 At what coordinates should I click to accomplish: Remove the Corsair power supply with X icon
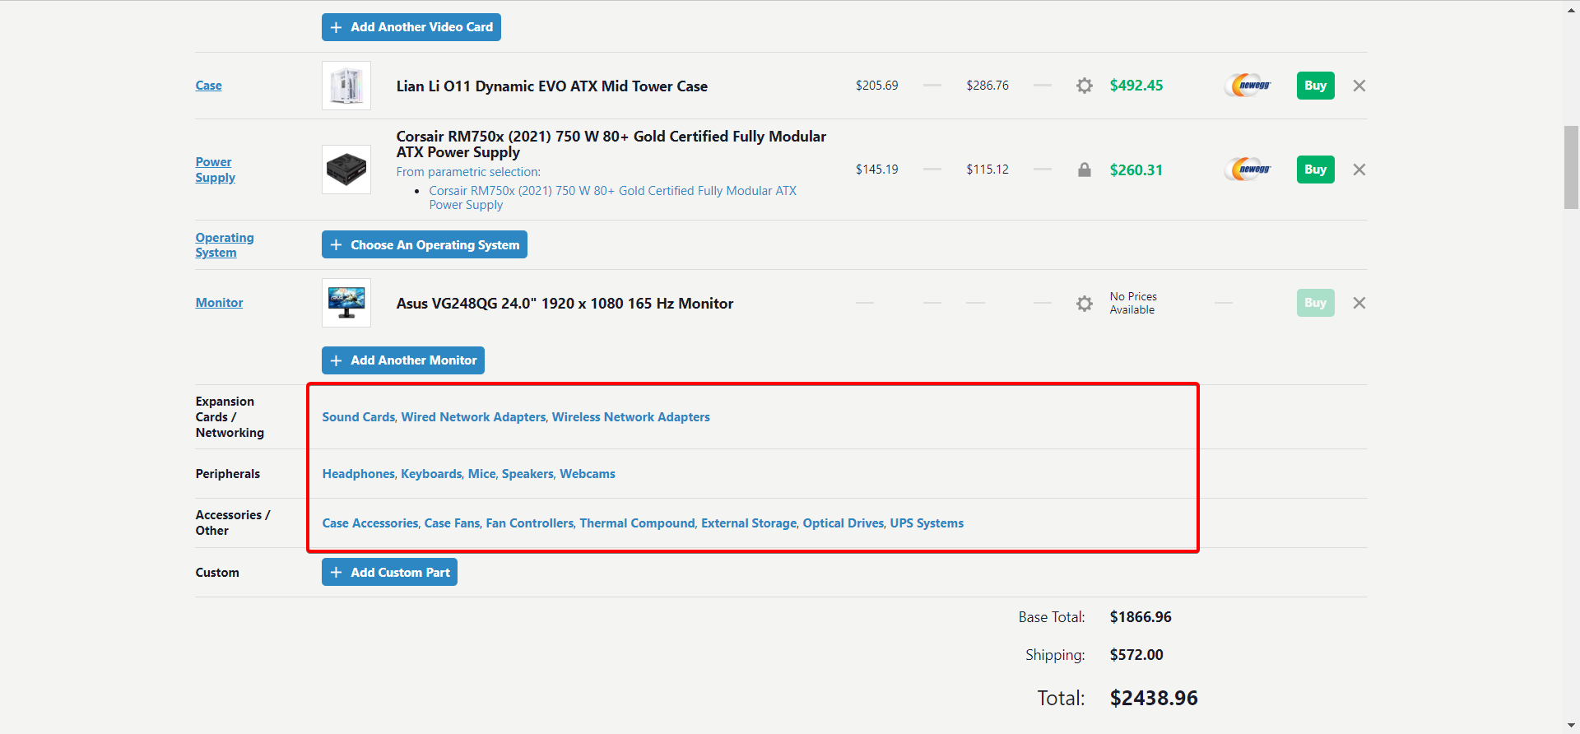click(1359, 170)
